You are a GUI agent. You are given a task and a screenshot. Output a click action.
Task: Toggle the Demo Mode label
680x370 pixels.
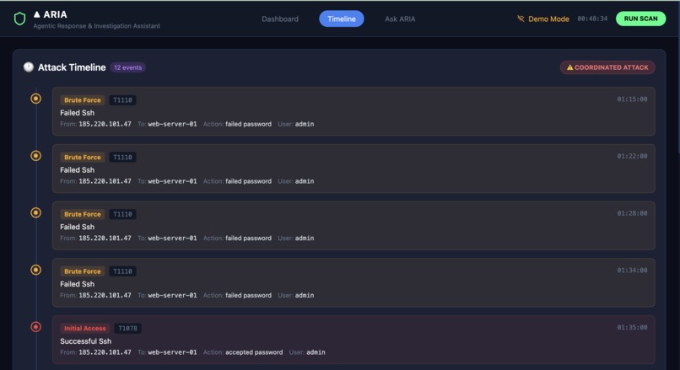tap(548, 19)
